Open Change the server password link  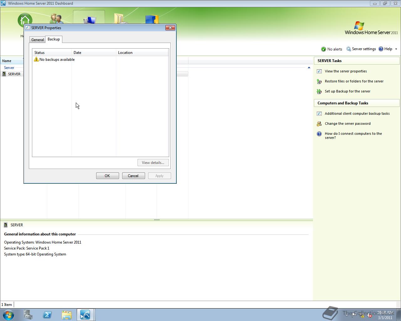pos(347,124)
